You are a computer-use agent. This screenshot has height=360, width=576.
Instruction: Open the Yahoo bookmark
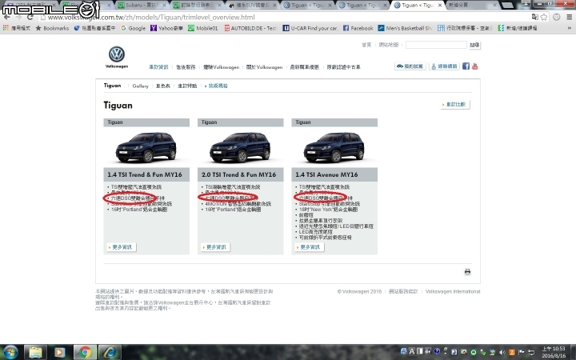tap(166, 28)
